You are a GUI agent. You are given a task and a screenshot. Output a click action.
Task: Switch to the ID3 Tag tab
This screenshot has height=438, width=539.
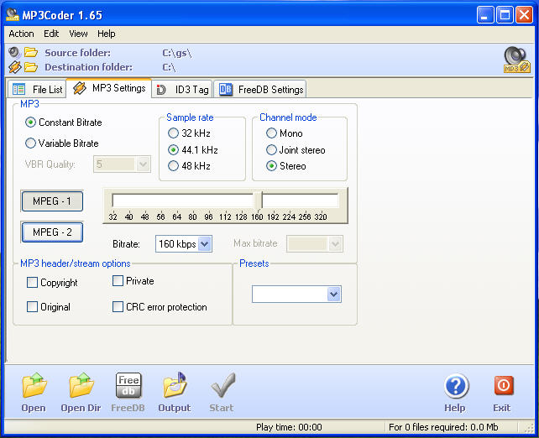pos(182,89)
